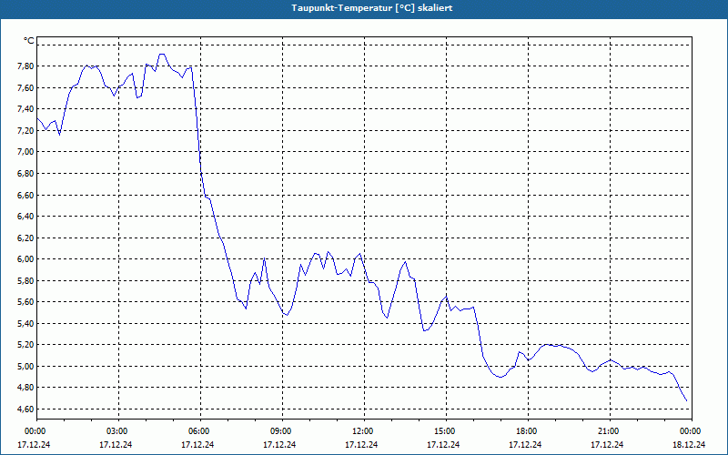Select the 5,80 y-axis value
Image resolution: width=728 pixels, height=455 pixels.
pyautogui.click(x=25, y=280)
